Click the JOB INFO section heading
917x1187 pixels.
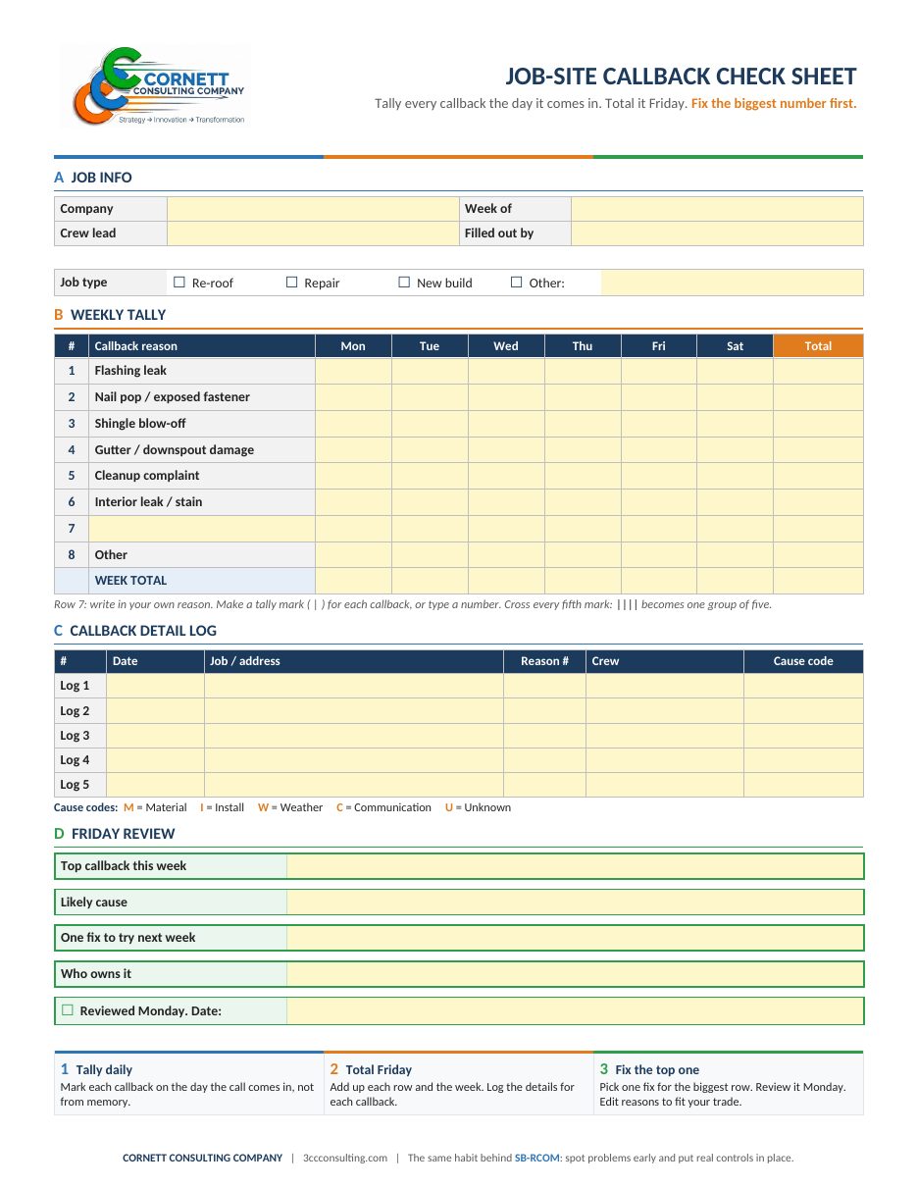101,178
